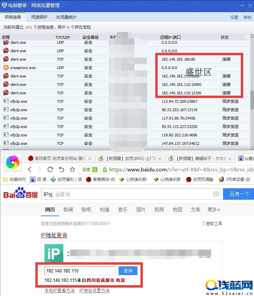Select the 图片 search category

tap(141, 209)
